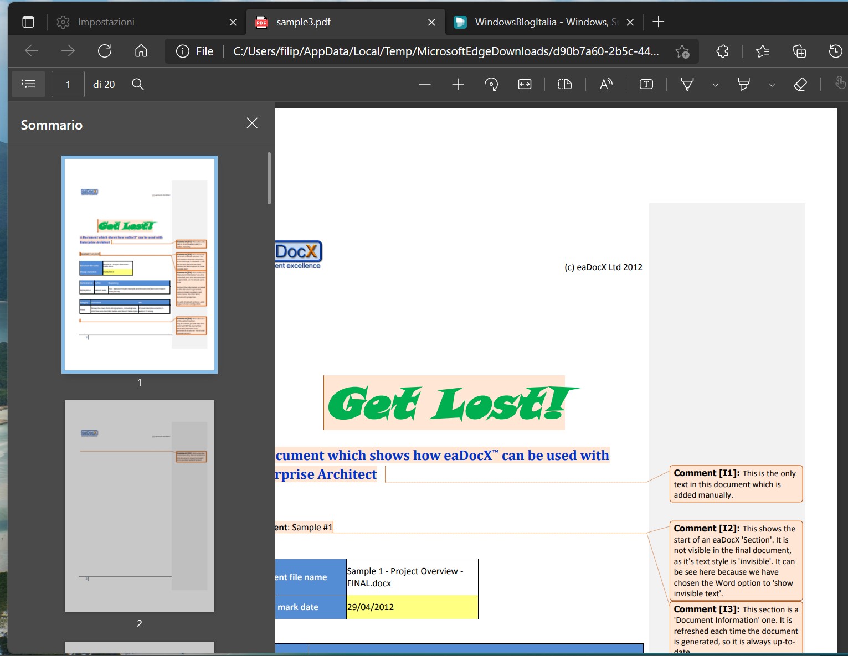
Task: Expand the Draw tool options dropdown
Action: point(716,85)
